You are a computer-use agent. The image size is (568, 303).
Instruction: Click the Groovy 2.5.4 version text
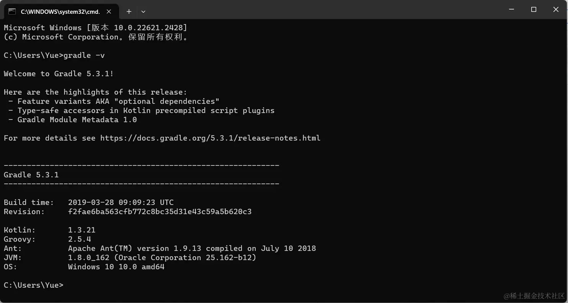(79, 239)
